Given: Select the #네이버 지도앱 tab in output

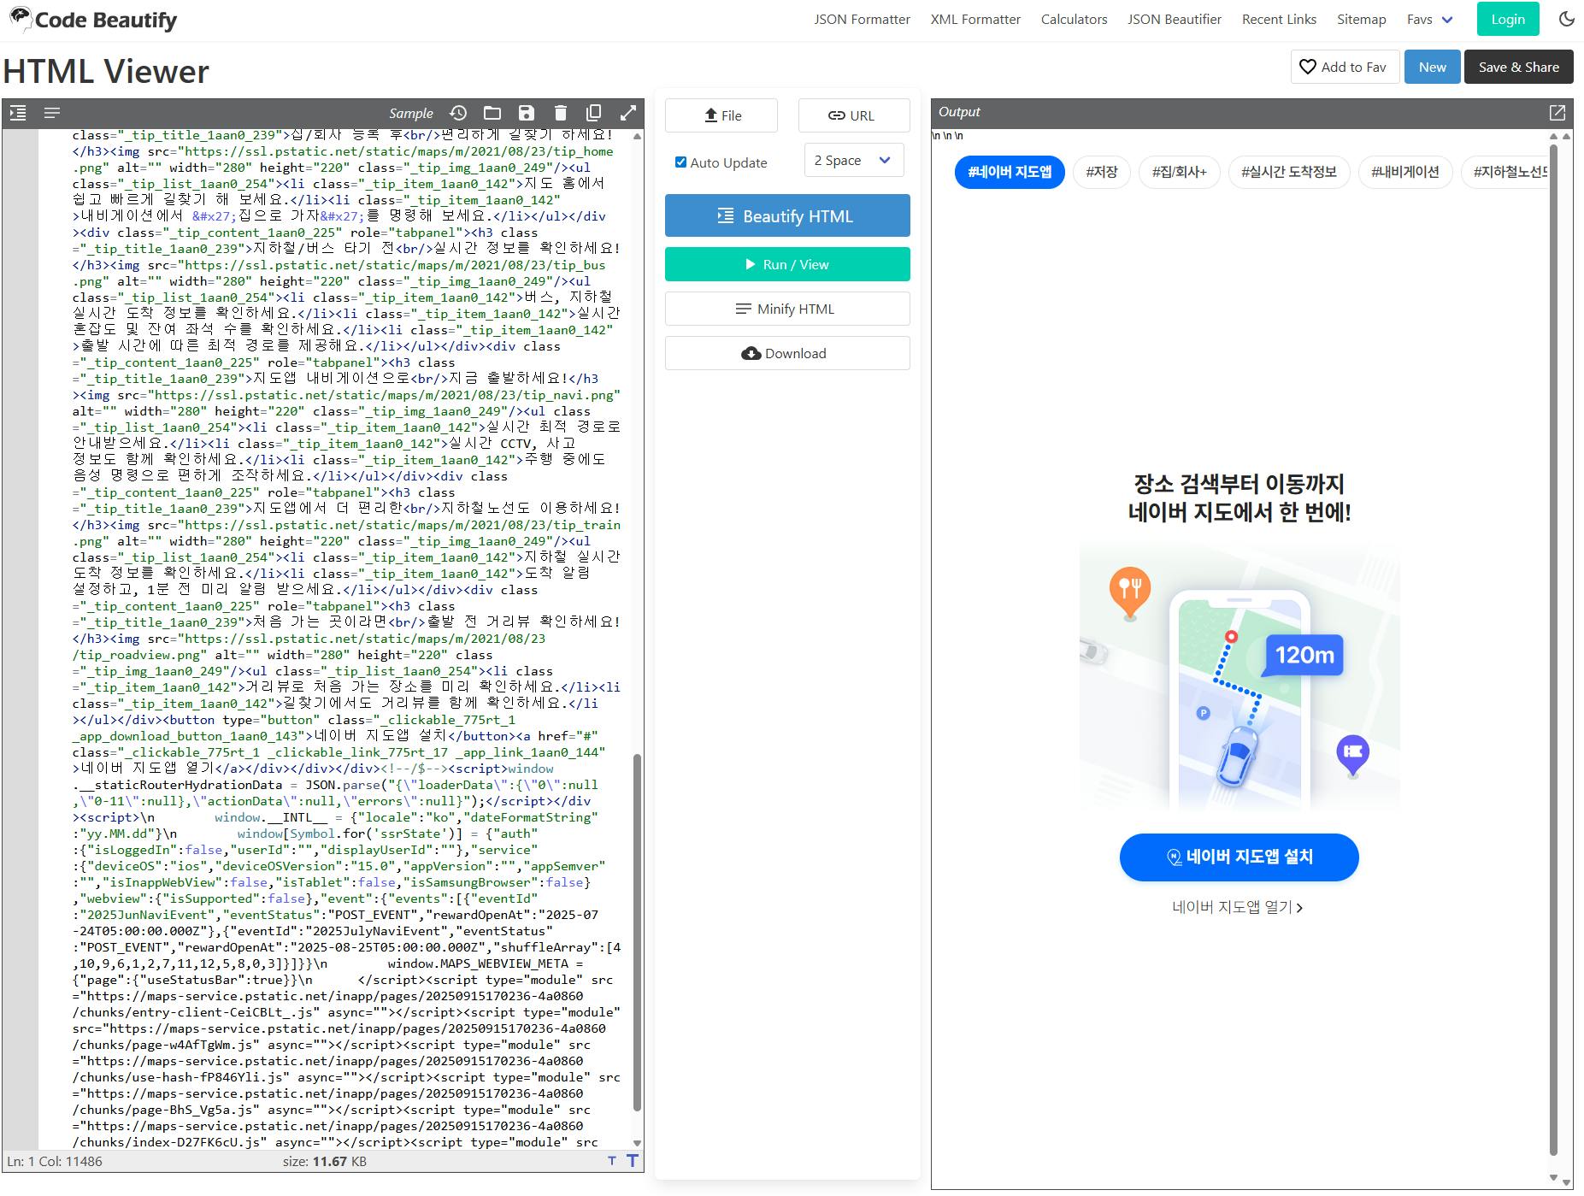Looking at the screenshot, I should [1010, 172].
